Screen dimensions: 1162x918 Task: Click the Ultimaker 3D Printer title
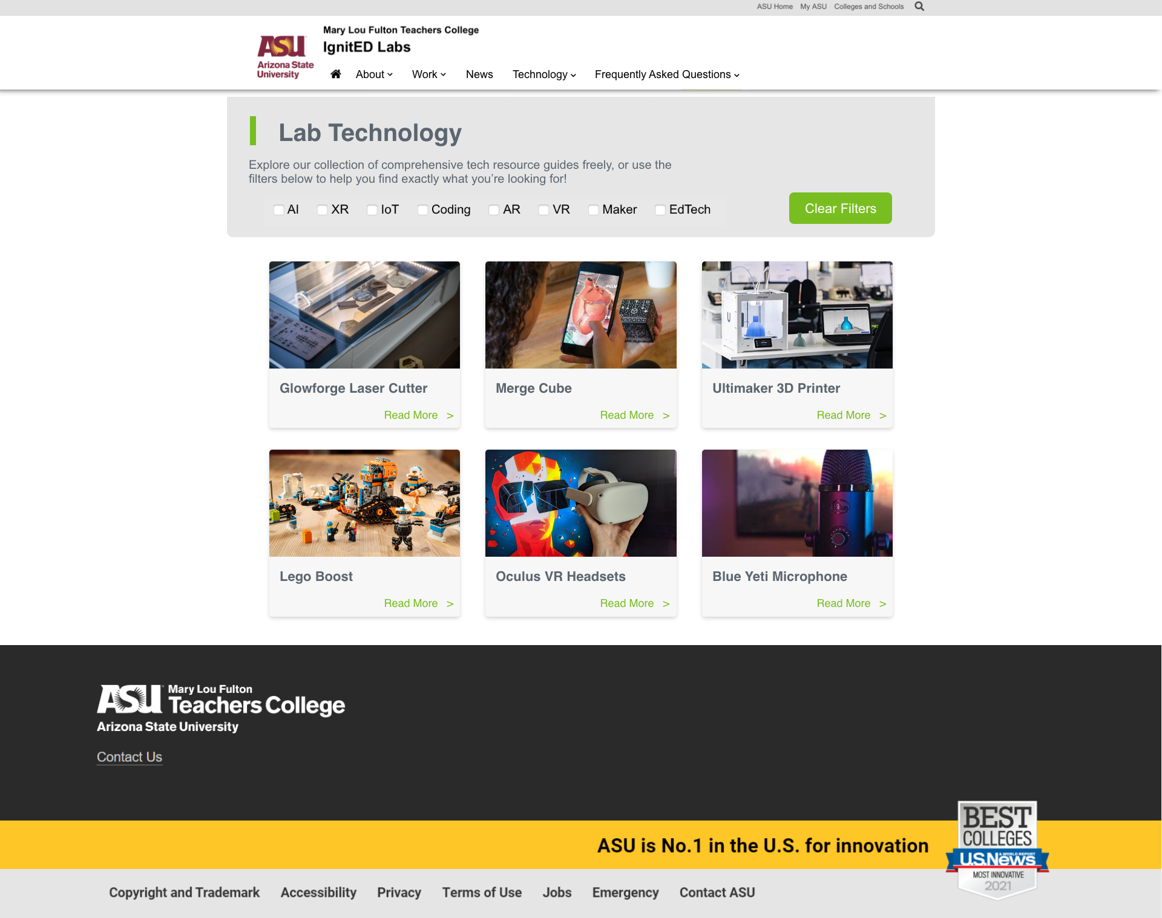tap(776, 389)
